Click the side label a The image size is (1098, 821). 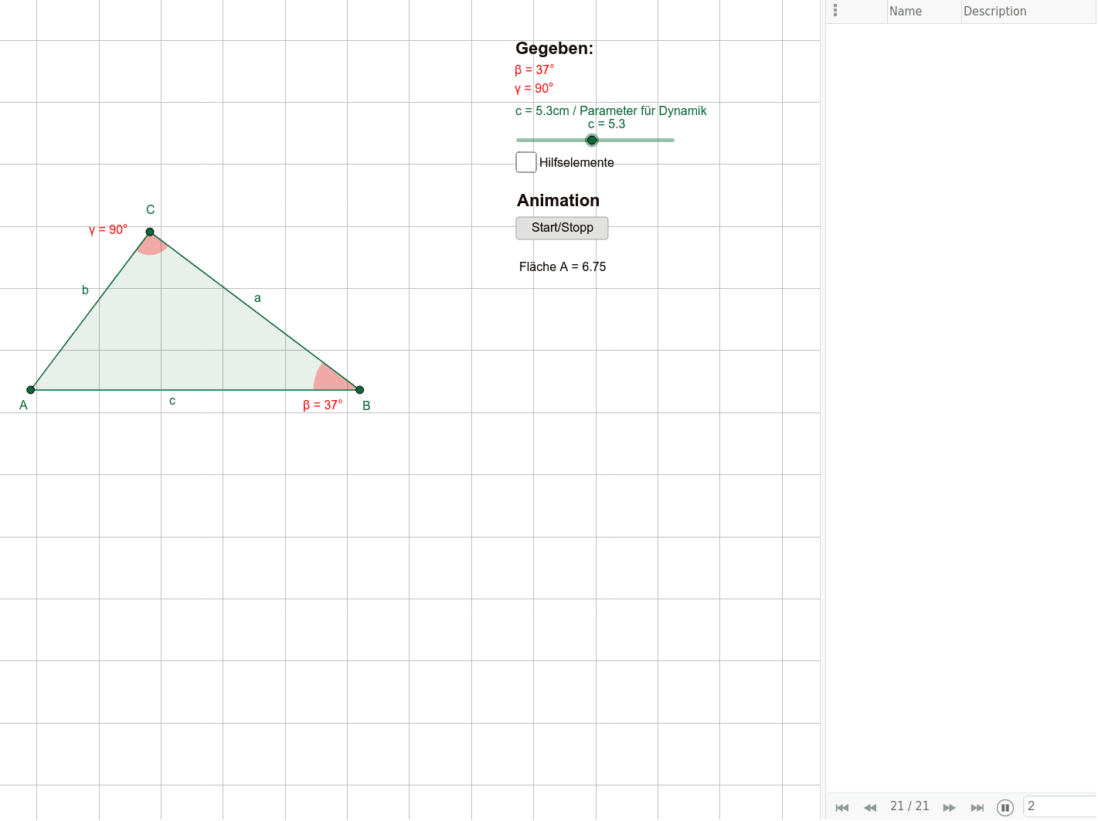[257, 298]
